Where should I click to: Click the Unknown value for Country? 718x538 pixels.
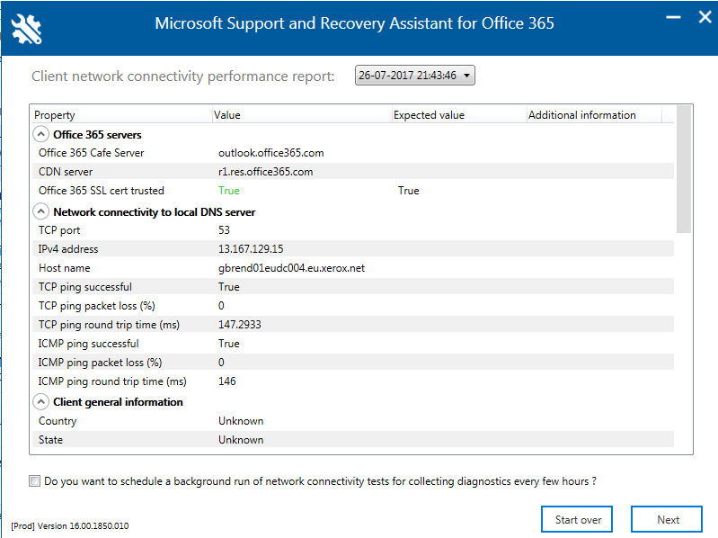[x=241, y=421]
